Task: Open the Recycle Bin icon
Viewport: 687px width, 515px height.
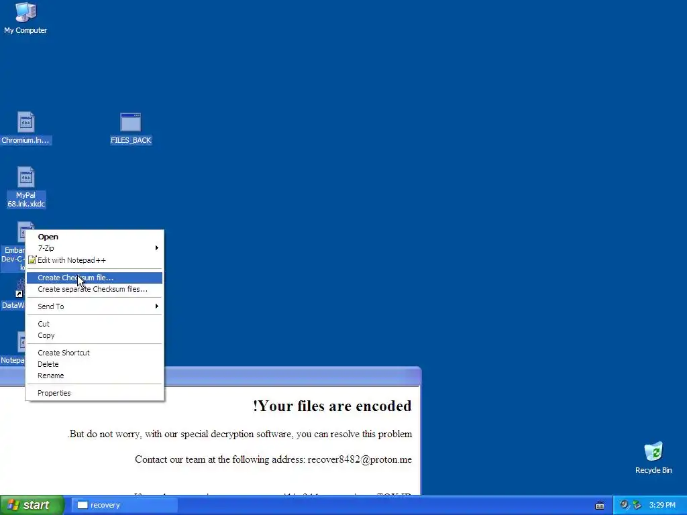Action: 653,457
